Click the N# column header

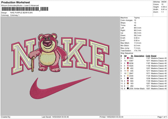125,56
